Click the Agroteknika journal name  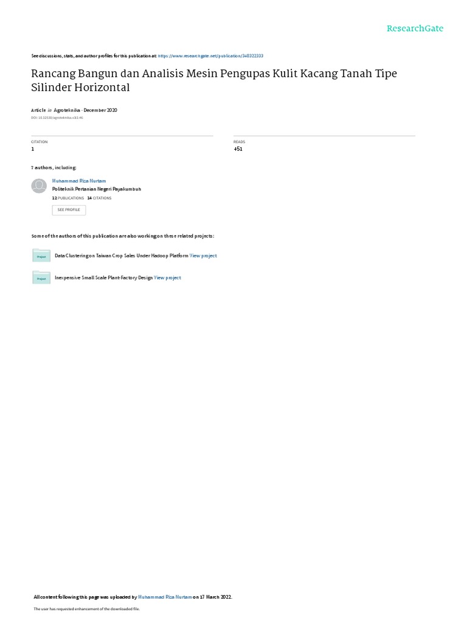point(67,110)
